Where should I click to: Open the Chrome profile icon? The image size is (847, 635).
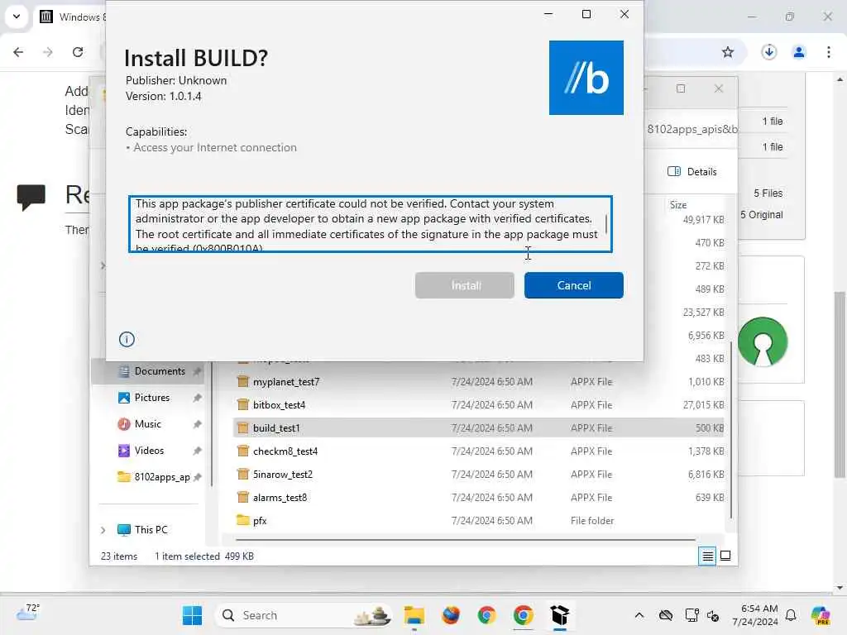pyautogui.click(x=799, y=52)
